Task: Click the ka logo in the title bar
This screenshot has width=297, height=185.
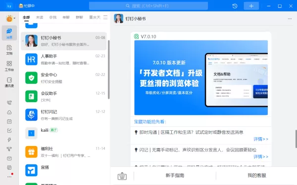Action: tap(9, 6)
